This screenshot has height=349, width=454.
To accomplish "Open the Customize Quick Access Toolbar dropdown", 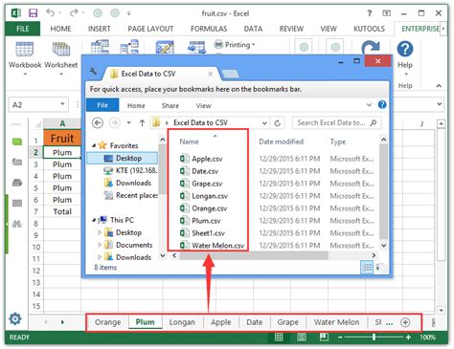I will pos(128,13).
